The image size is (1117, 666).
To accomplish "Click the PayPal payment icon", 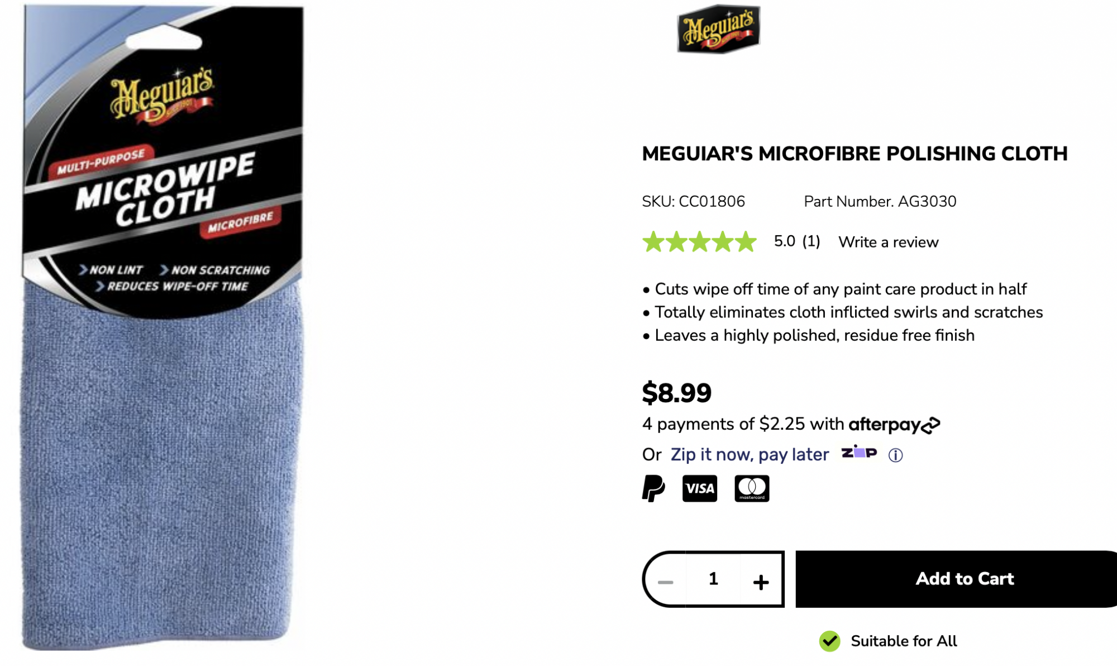I will tap(653, 488).
